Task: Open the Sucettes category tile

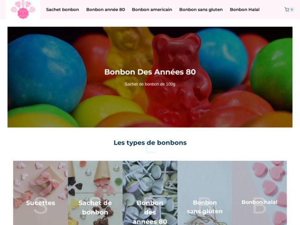Action: [x=41, y=193]
